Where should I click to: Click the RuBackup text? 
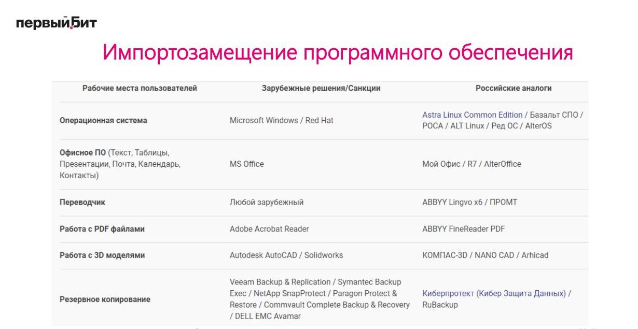(x=440, y=305)
